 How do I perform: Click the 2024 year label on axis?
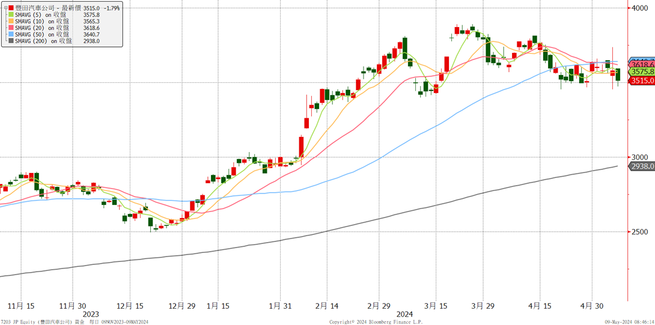[404, 314]
